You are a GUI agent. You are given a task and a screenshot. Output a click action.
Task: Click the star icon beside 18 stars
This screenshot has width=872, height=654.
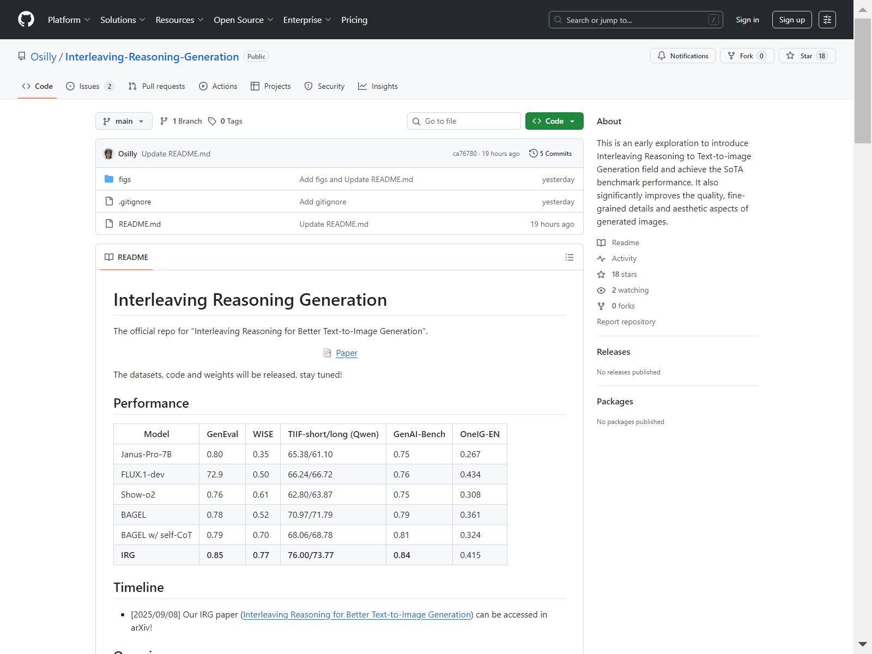tap(601, 275)
